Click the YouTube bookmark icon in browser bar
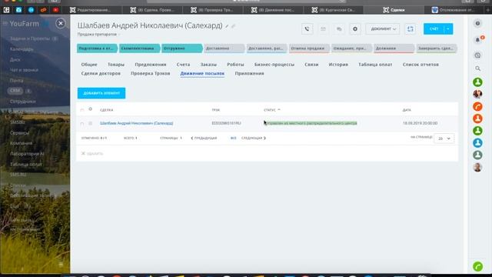Viewport: 492px width, 277px height. click(56, 10)
